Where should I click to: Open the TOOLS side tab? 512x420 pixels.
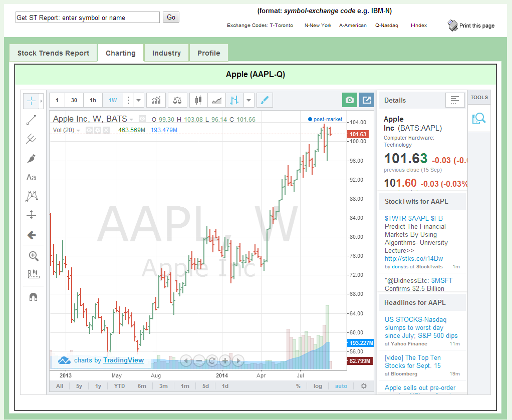[479, 97]
